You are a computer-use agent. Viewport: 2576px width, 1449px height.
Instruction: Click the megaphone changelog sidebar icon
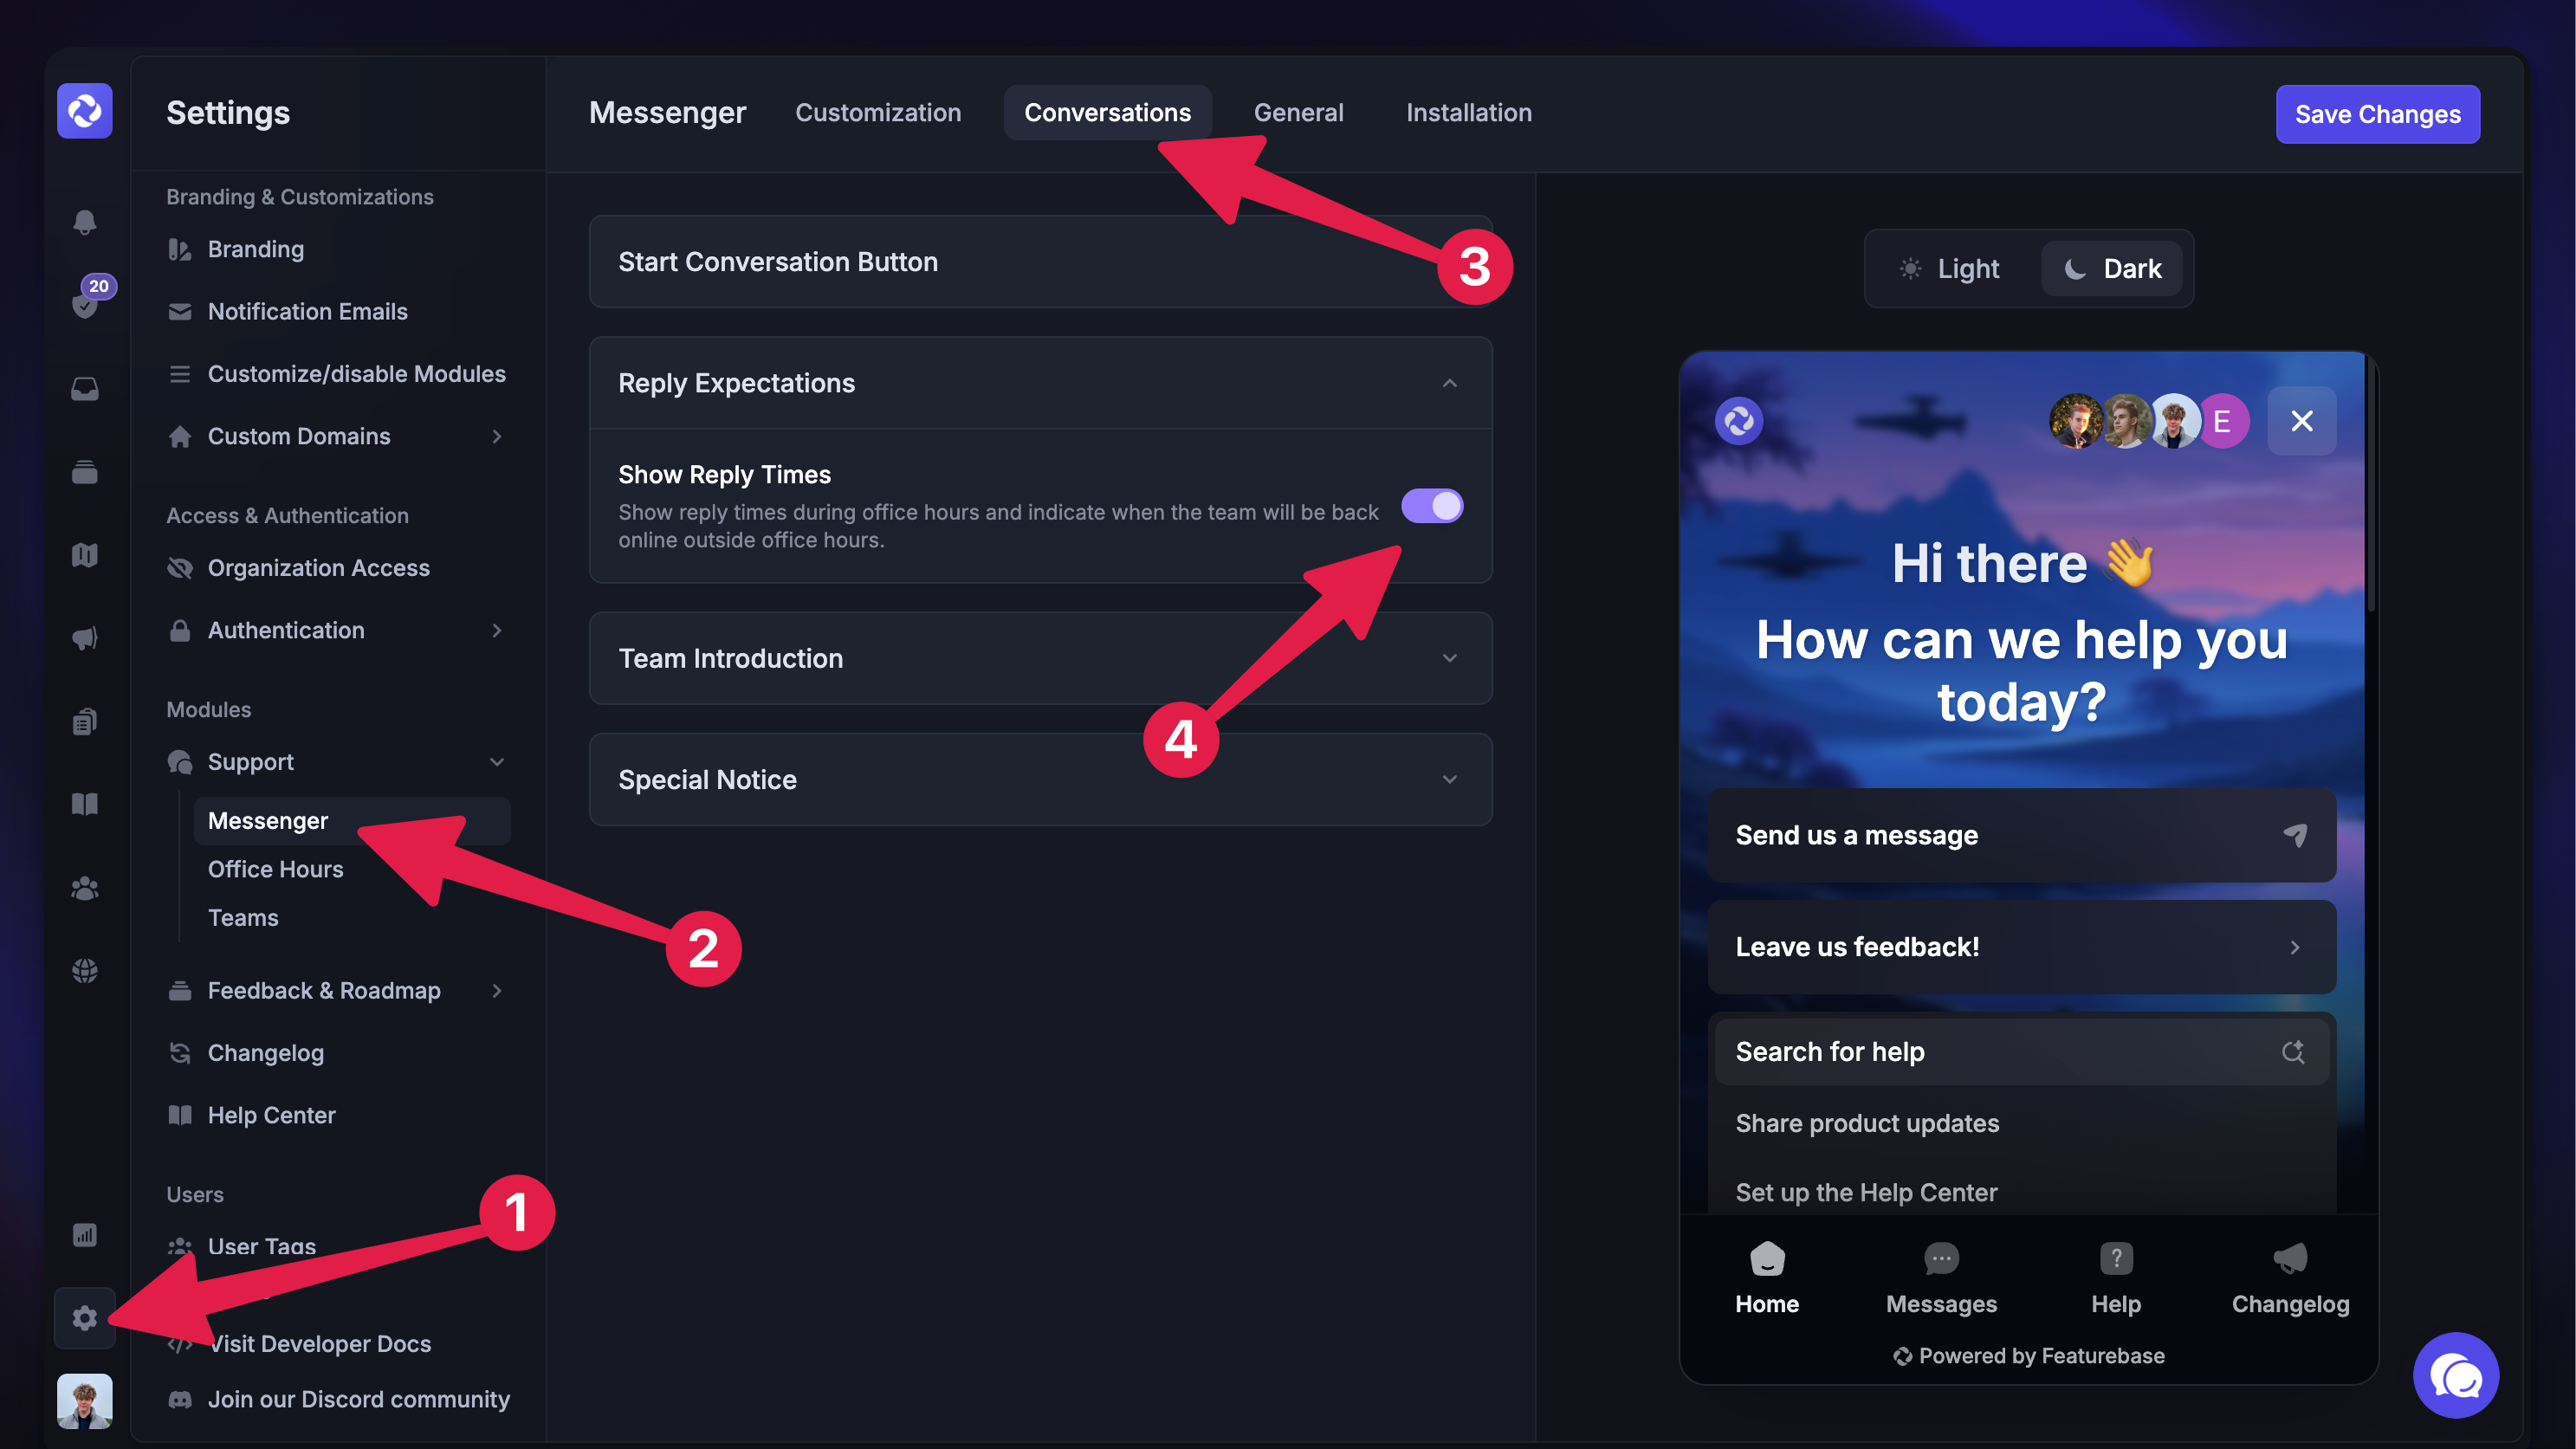[85, 638]
